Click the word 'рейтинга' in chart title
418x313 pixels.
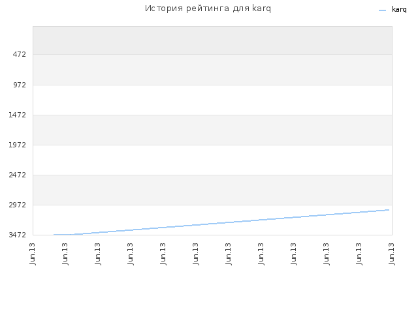[x=208, y=8]
